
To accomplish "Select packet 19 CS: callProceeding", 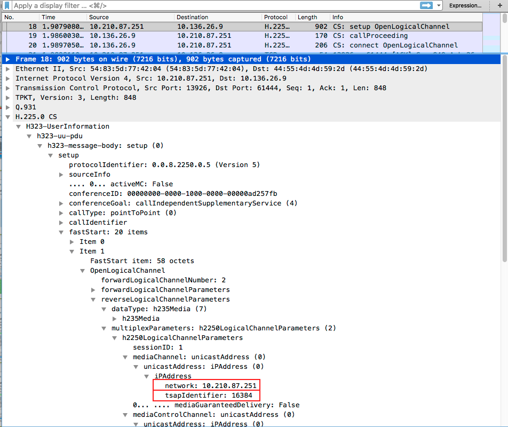I will (x=242, y=36).
